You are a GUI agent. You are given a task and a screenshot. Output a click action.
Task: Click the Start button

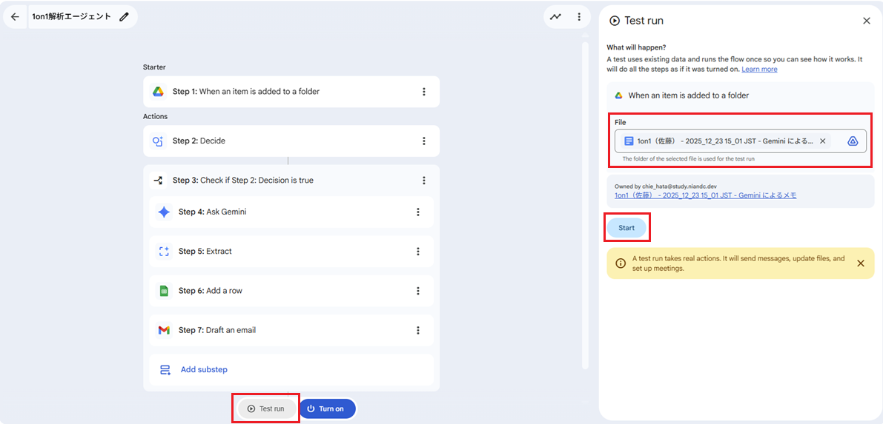626,228
